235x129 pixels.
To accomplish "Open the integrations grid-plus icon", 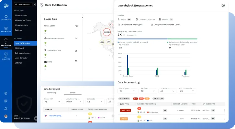I will click(x=6, y=101).
